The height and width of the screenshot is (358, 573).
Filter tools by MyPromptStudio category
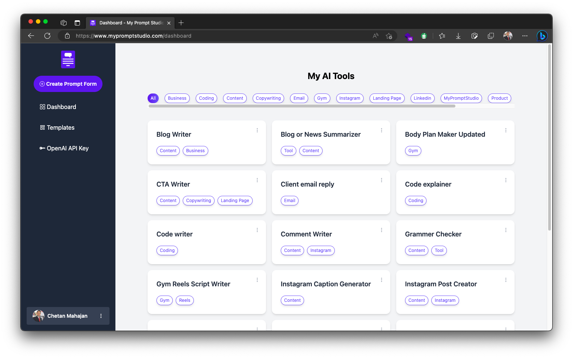point(461,98)
